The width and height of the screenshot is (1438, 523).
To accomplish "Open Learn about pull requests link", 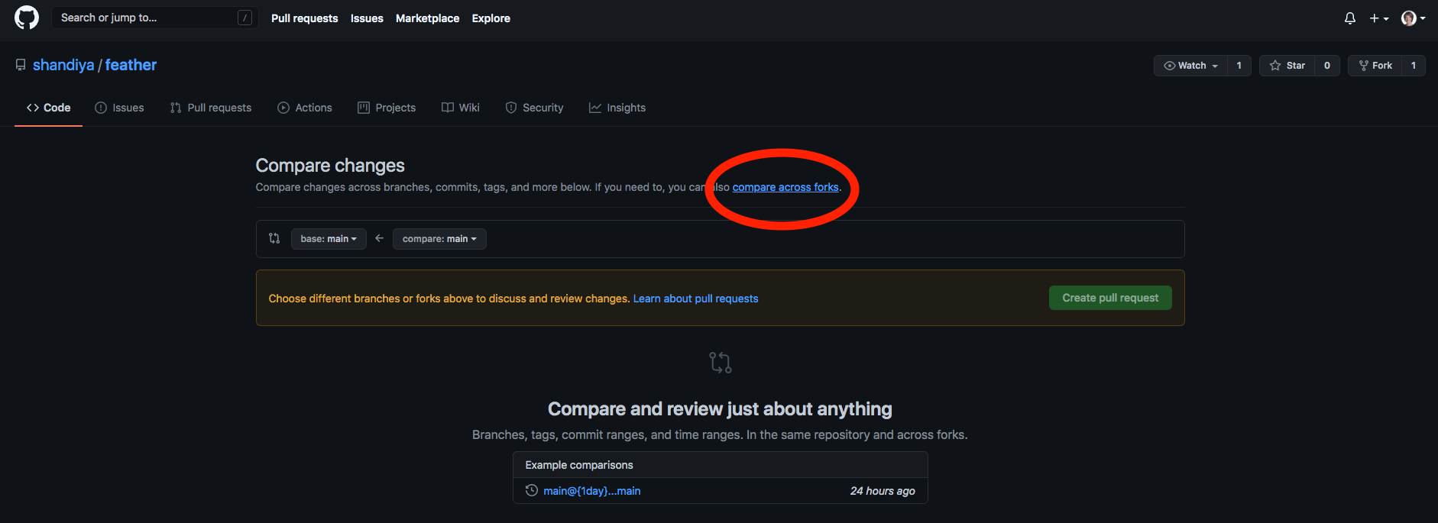I will point(695,299).
